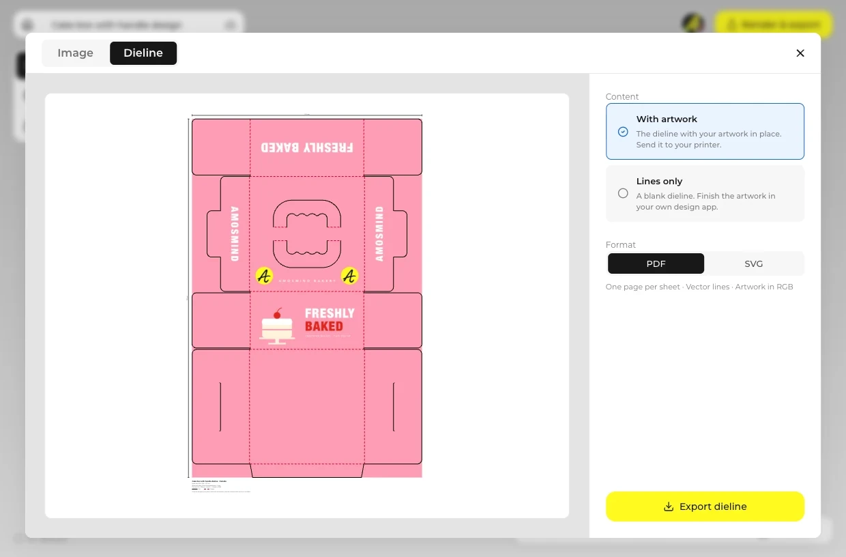This screenshot has height=557, width=846.
Task: Open the user avatar behind the dialog
Action: (692, 25)
